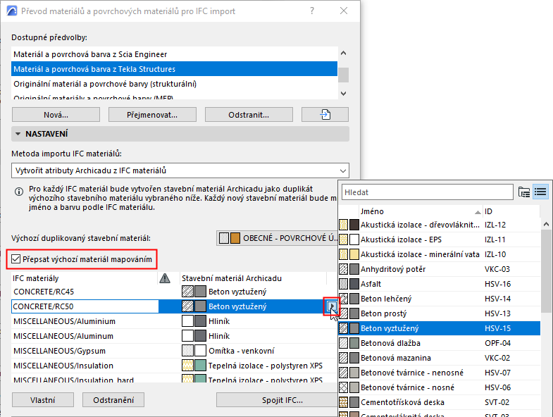
Task: Click hatch icon of MISCELLANEOUS/Insulation mapping
Action: coord(187,366)
